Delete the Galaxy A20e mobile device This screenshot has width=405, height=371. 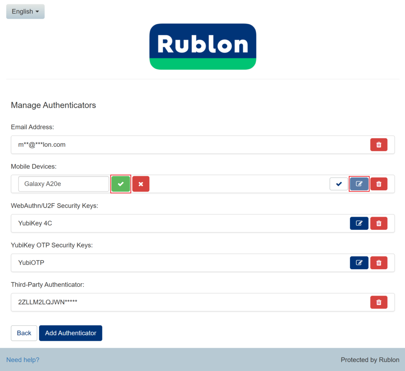point(379,184)
